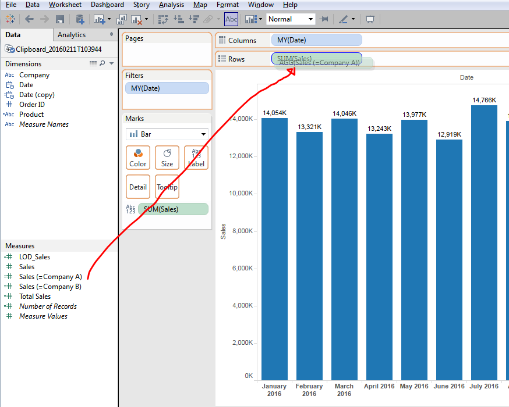The image size is (509, 407).
Task: Click the Detail button on Marks card
Action: click(x=138, y=187)
